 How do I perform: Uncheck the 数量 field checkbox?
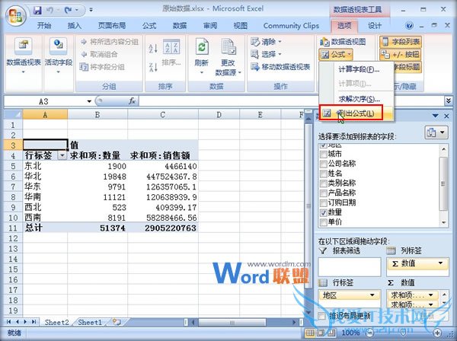point(323,212)
